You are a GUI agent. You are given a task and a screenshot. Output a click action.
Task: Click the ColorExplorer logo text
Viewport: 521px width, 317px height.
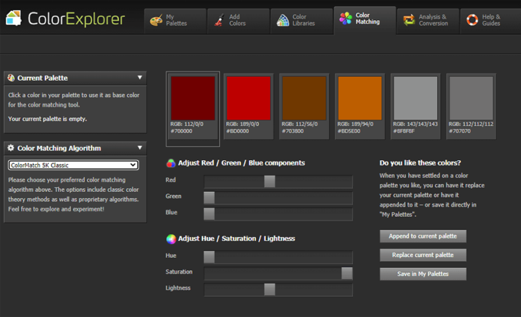[76, 19]
